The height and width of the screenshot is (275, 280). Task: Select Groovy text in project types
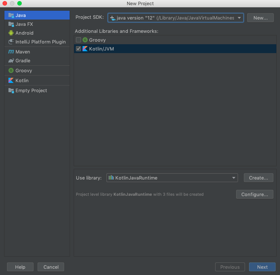(24, 70)
